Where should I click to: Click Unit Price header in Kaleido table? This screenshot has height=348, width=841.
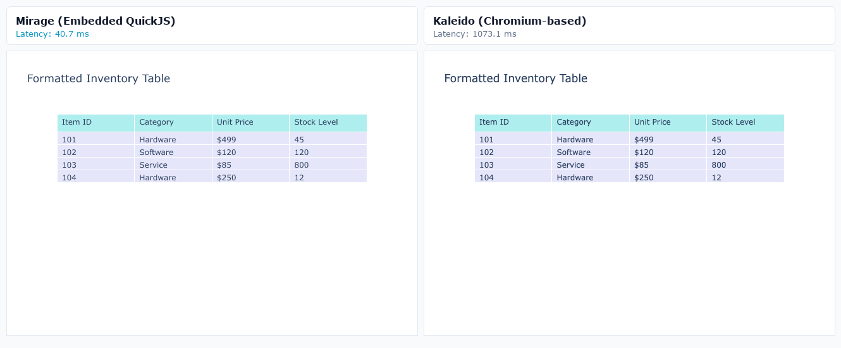tap(668, 123)
